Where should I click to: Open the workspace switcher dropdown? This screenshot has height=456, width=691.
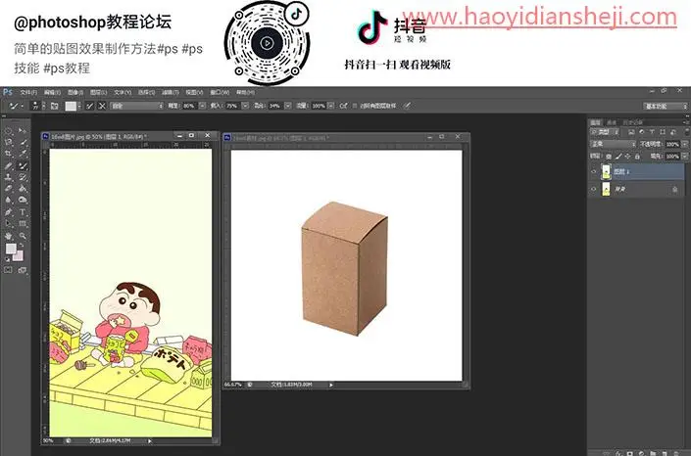coord(666,106)
